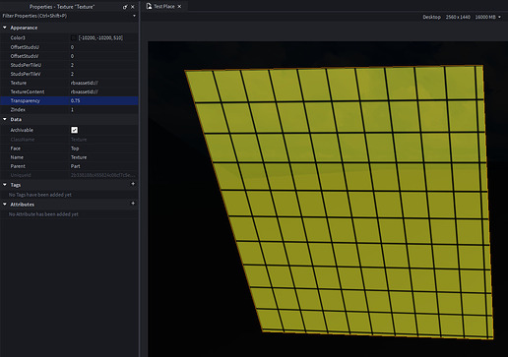Click the Test Place document icon

(149, 6)
